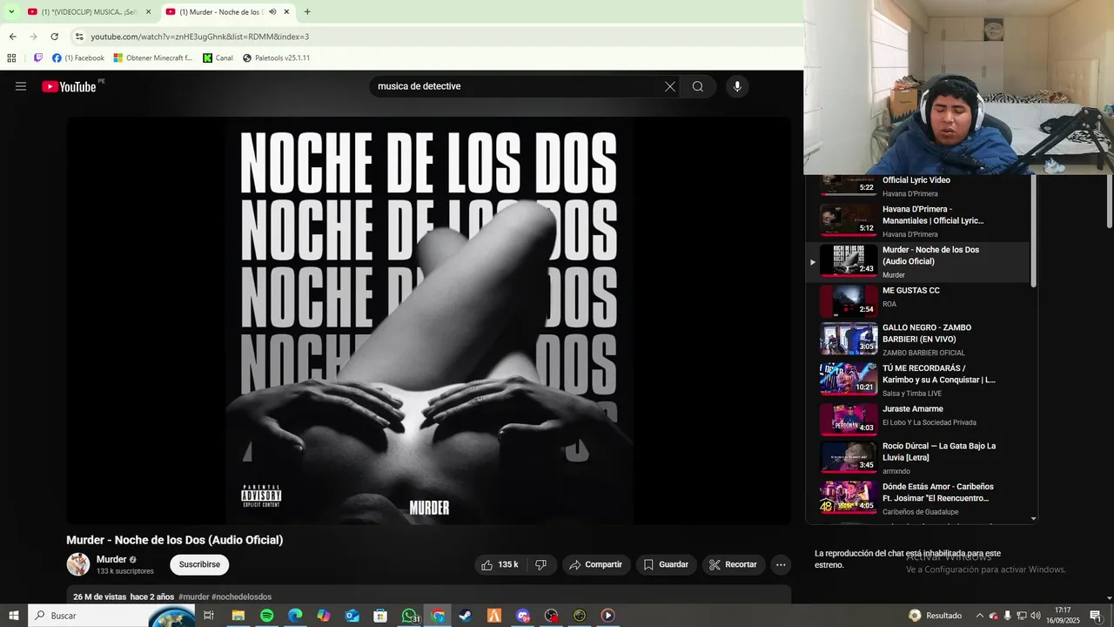Go forward with browser forward arrow
Screen dimensions: 1114x627
click(x=33, y=37)
